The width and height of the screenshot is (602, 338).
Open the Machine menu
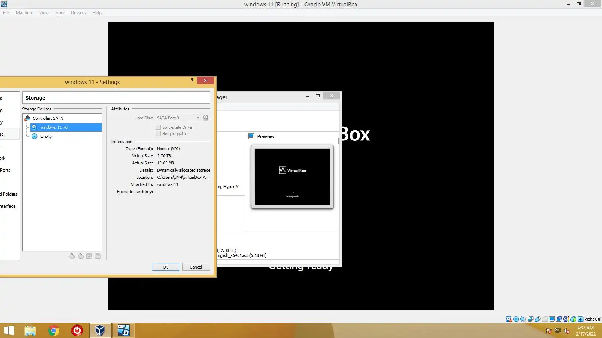coord(24,13)
